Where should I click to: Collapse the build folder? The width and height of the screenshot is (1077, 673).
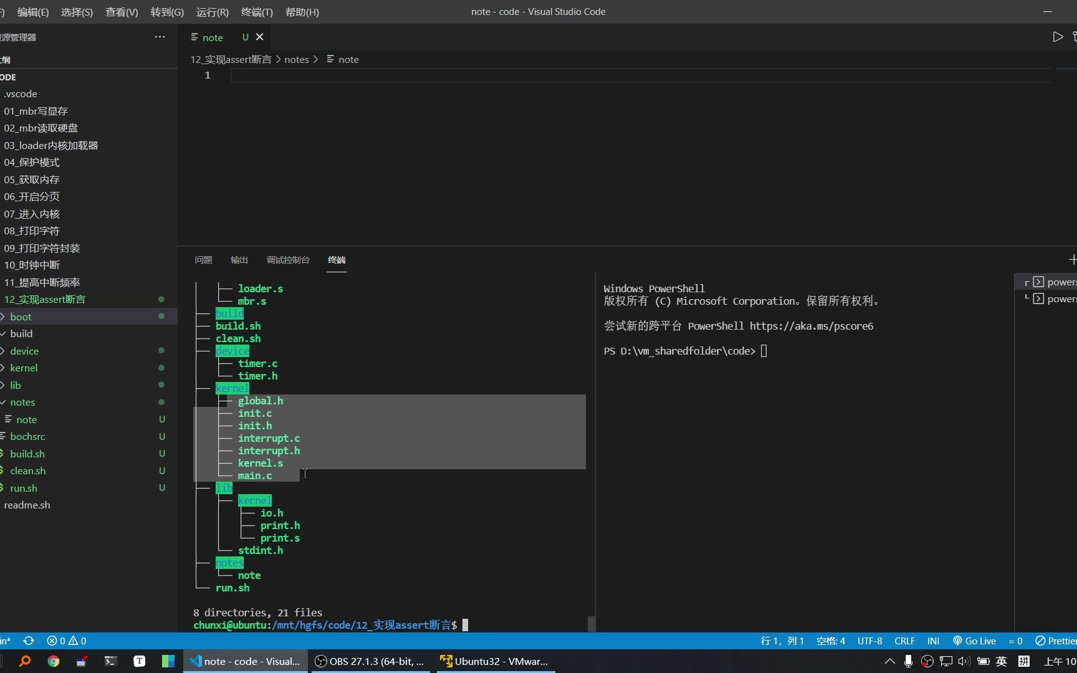tap(89, 333)
